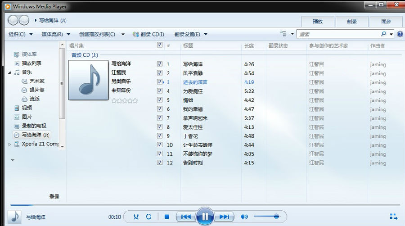Uncheck track 8 爱太任性
The width and height of the screenshot is (405, 226).
point(160,127)
